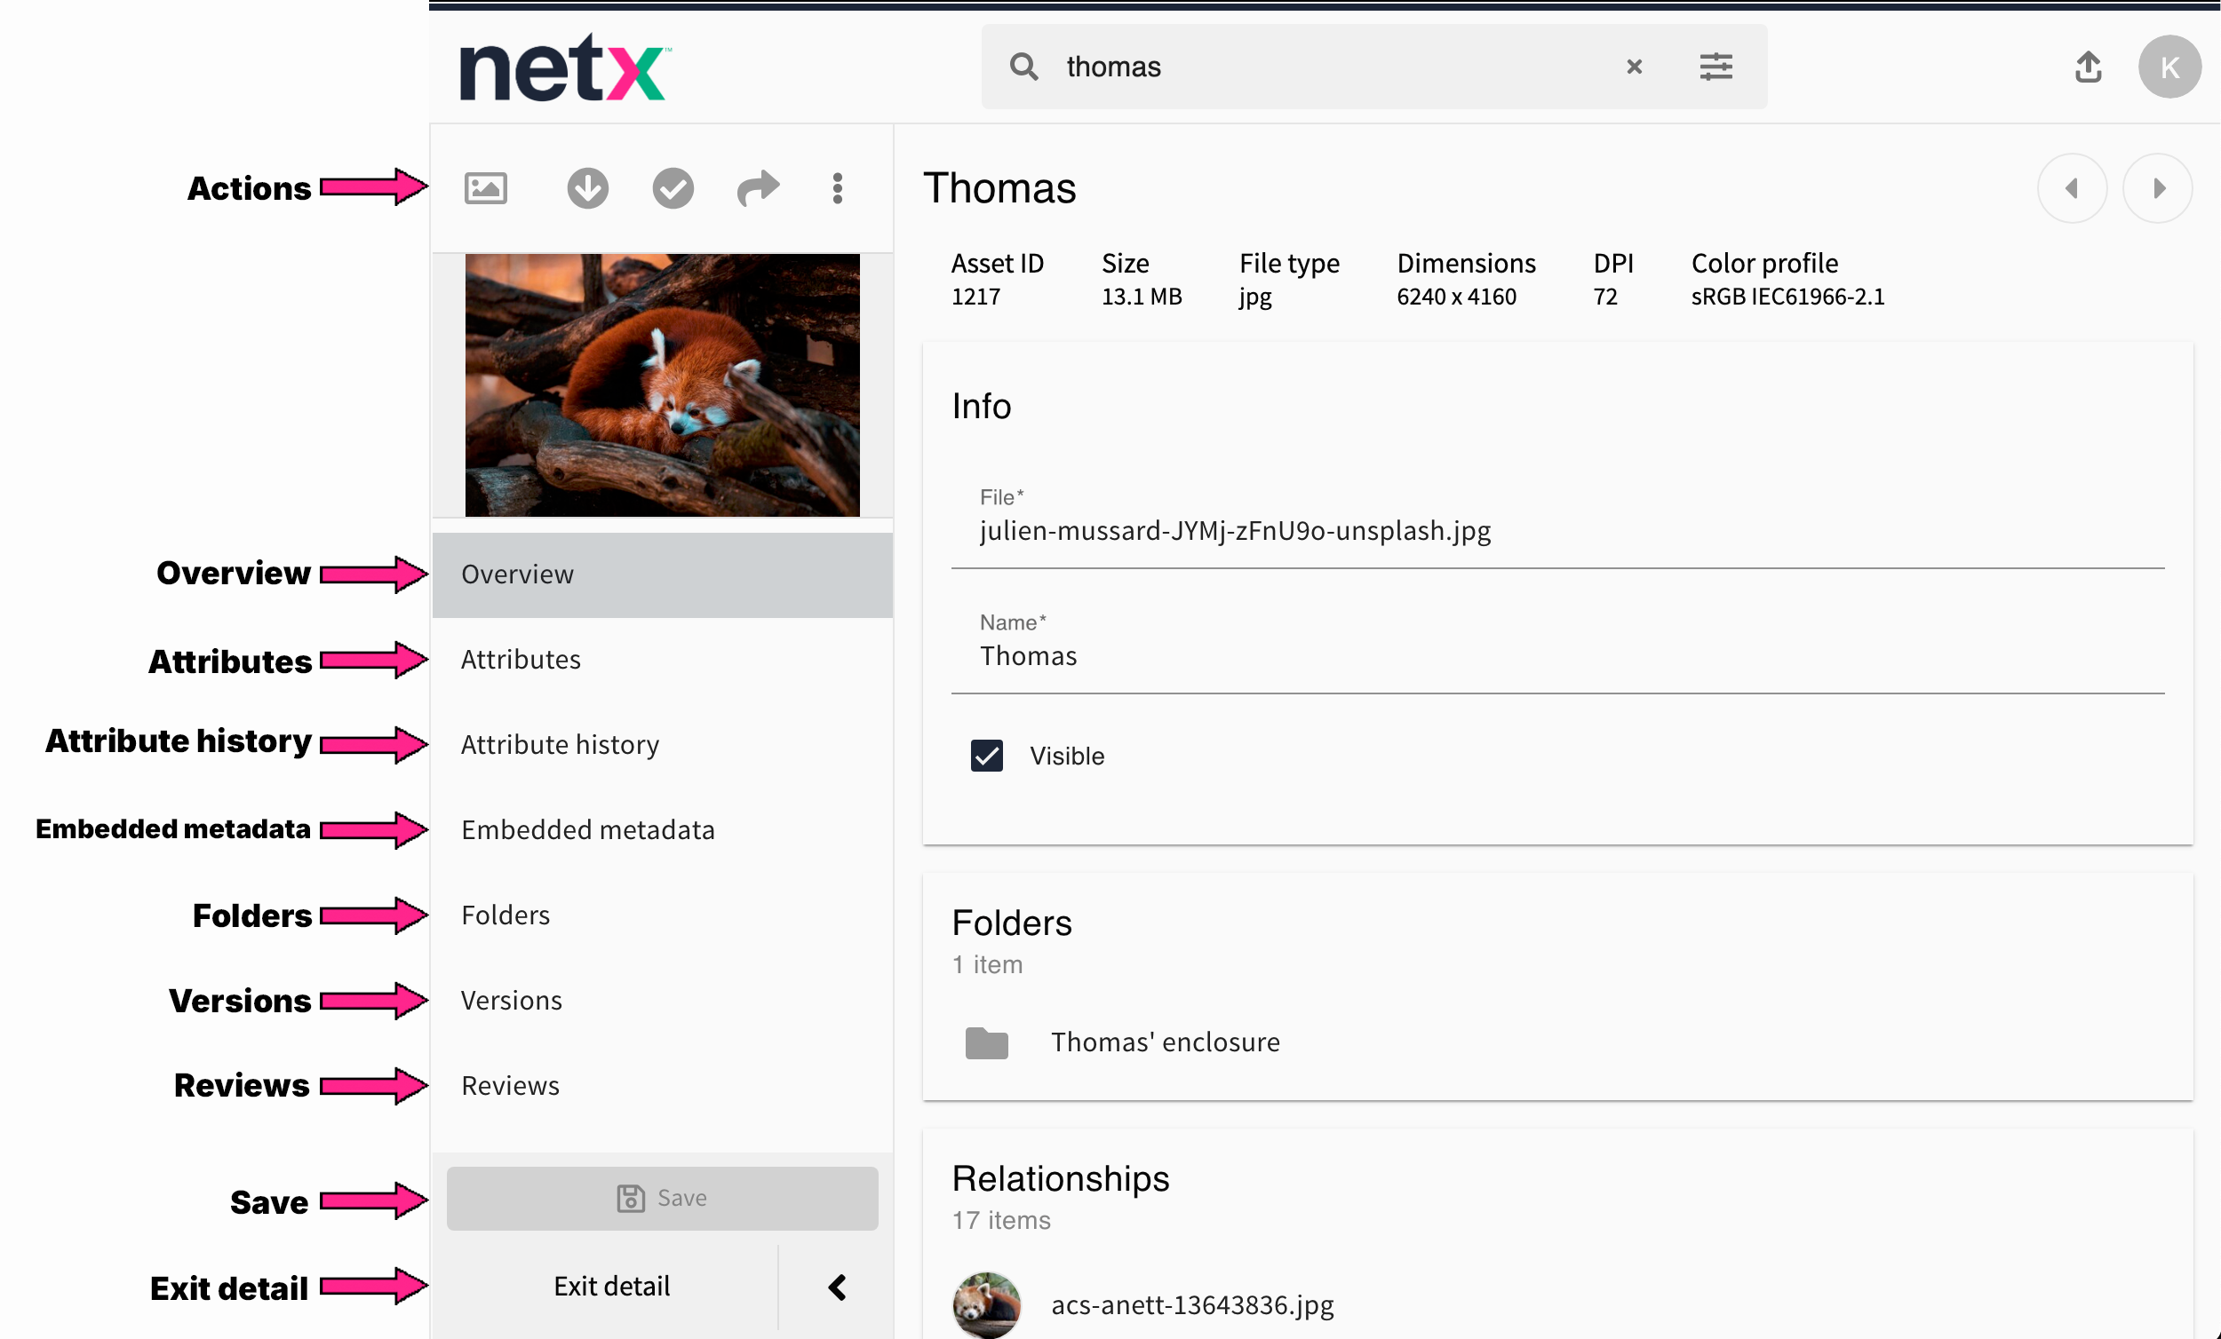Viewport: 2221px width, 1339px height.
Task: Click the download asset icon
Action: point(588,188)
